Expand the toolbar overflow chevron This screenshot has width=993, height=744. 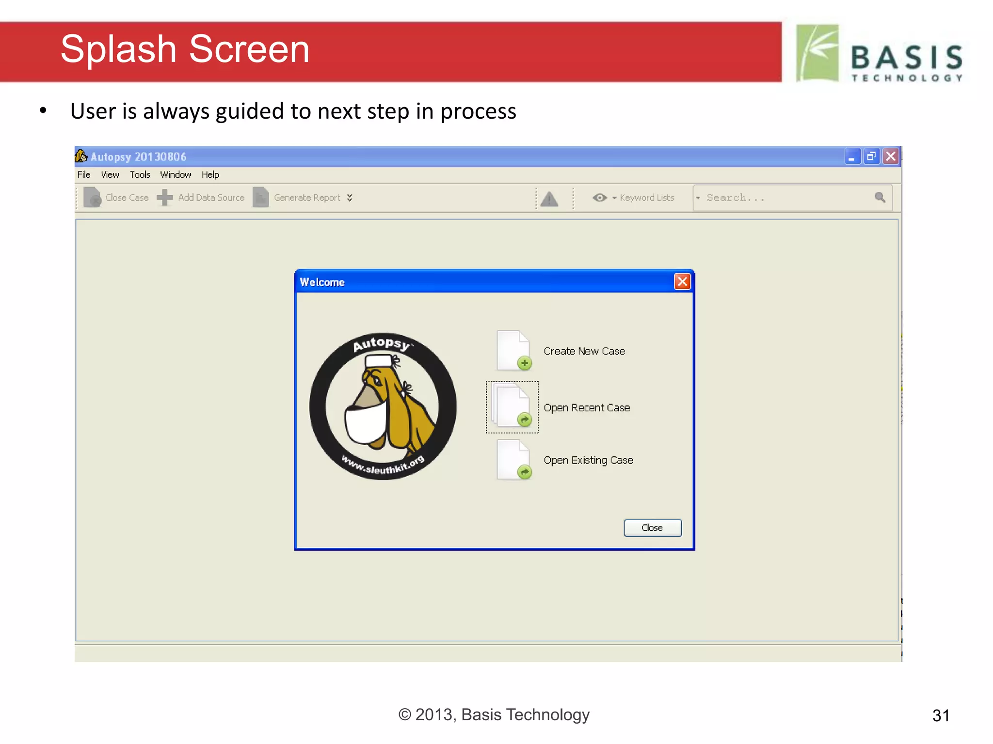coord(350,198)
